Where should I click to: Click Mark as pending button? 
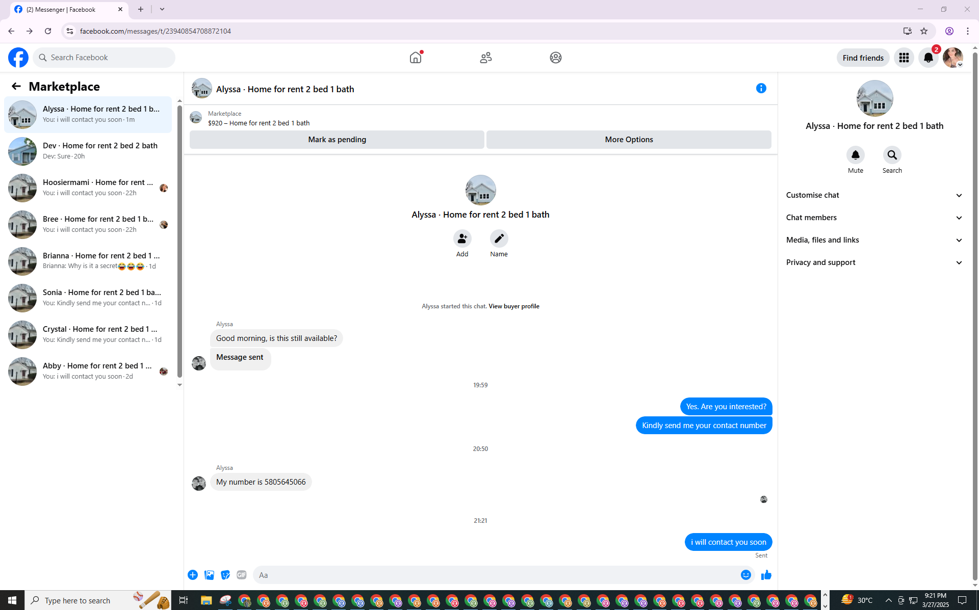pyautogui.click(x=337, y=140)
